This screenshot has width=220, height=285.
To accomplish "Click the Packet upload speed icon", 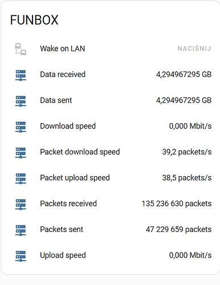I will tap(21, 178).
